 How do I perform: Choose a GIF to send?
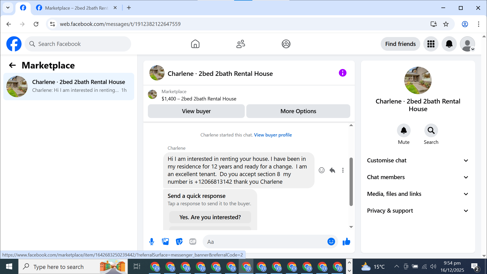(x=193, y=242)
